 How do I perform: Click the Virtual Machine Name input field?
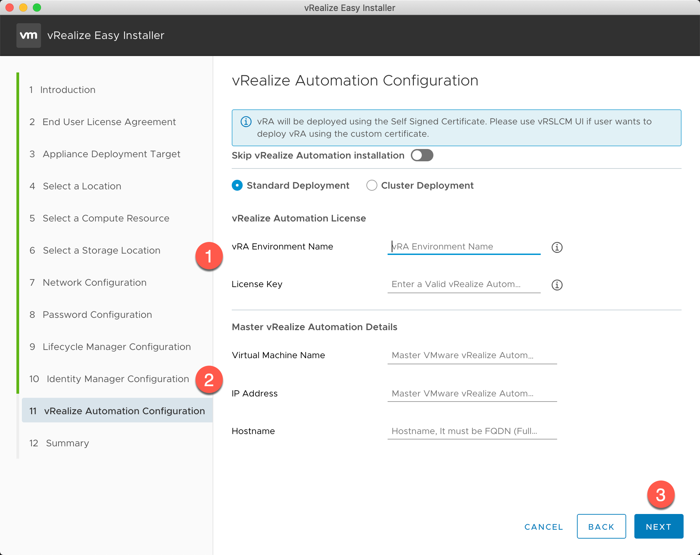pyautogui.click(x=472, y=355)
